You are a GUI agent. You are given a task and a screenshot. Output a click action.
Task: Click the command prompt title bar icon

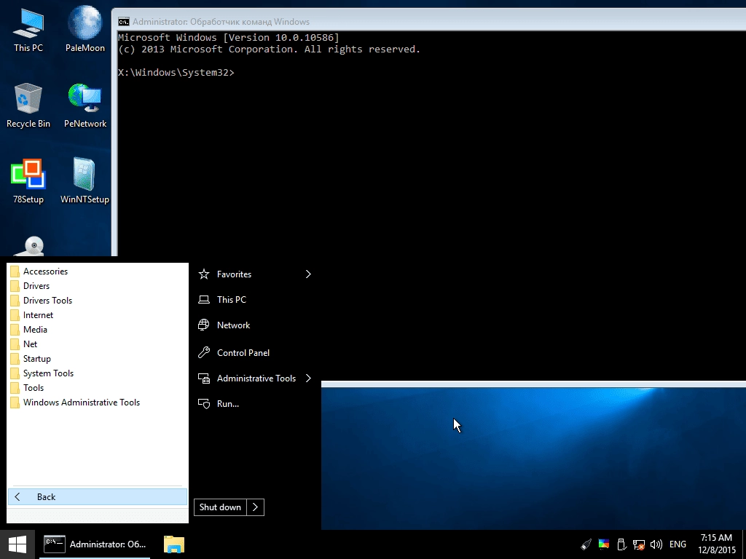(124, 22)
